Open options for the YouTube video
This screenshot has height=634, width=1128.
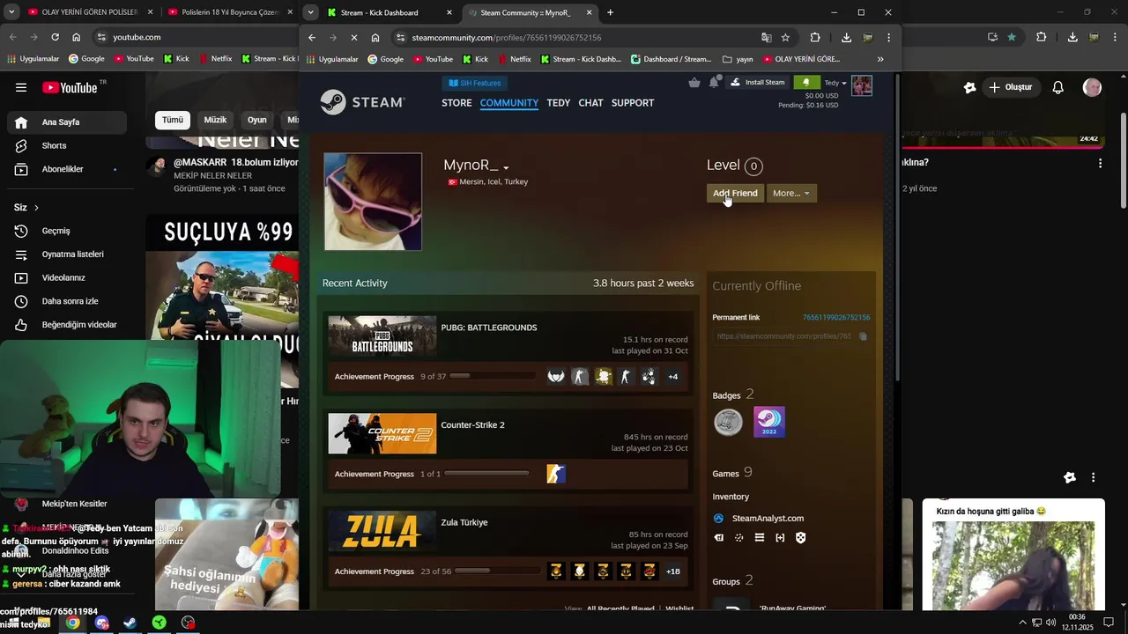1100,163
